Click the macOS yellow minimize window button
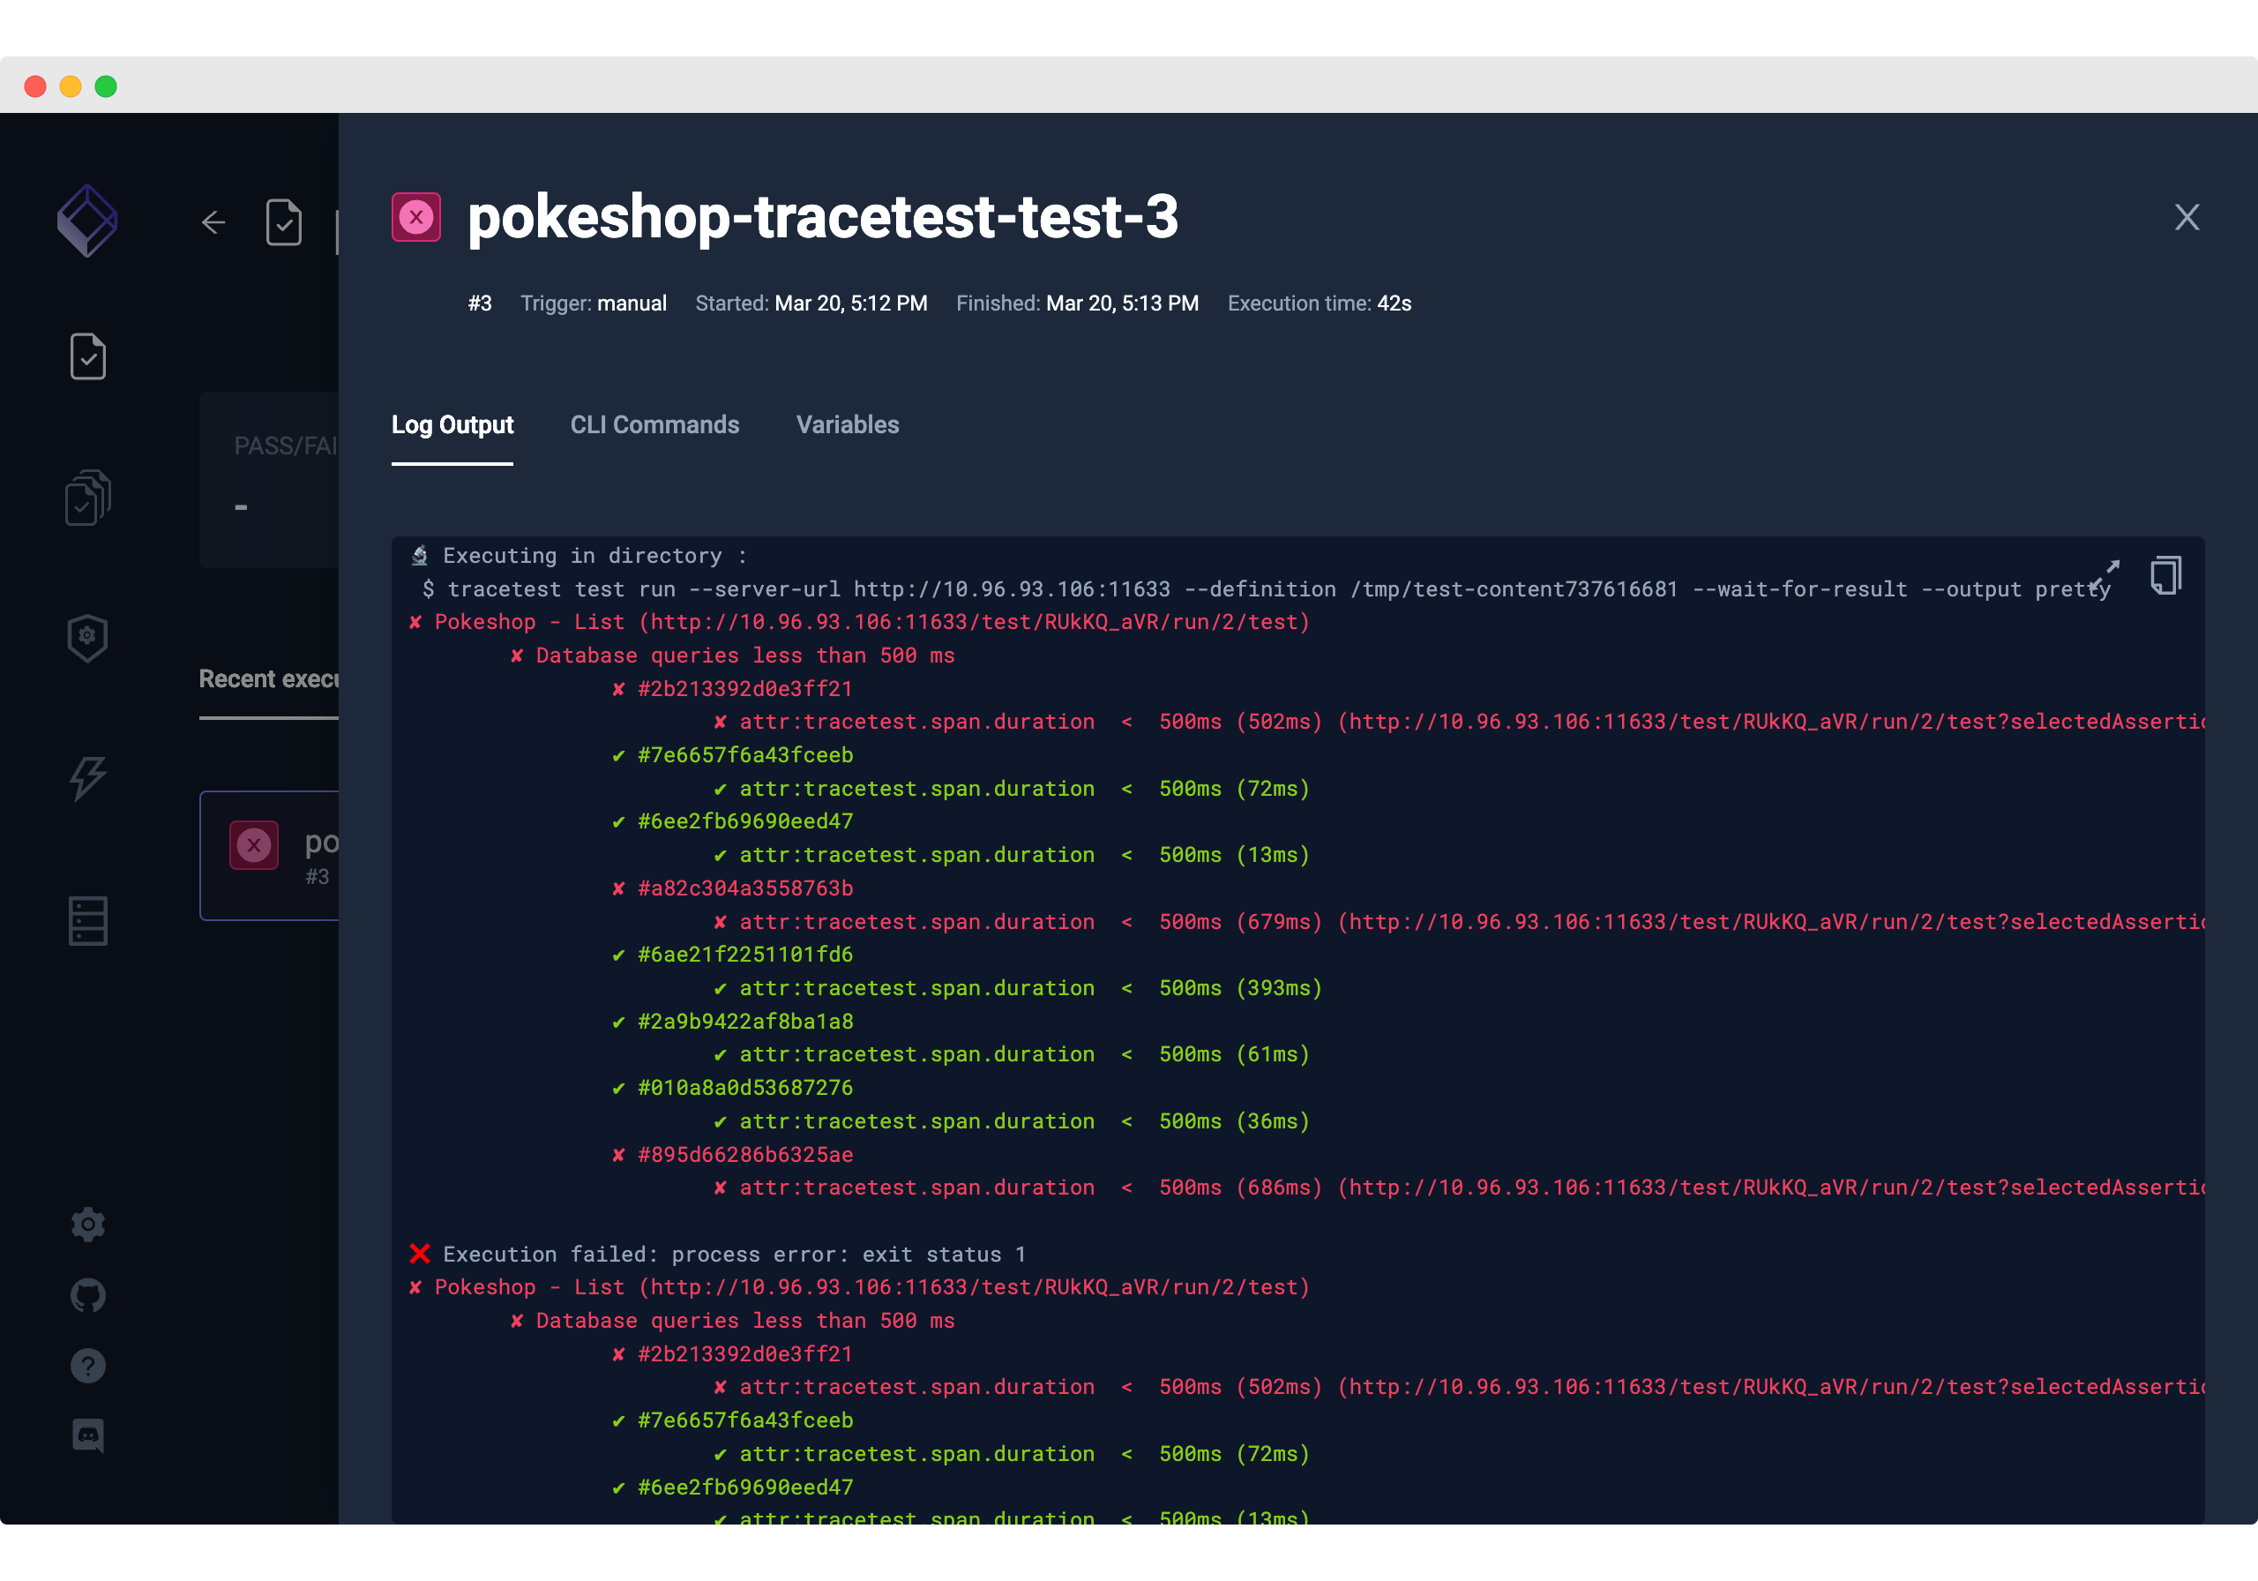2258x1581 pixels. tap(71, 86)
